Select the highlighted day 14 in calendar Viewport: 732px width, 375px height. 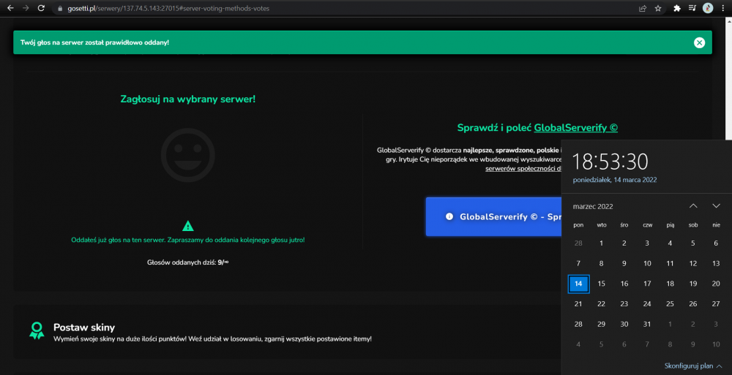click(578, 284)
